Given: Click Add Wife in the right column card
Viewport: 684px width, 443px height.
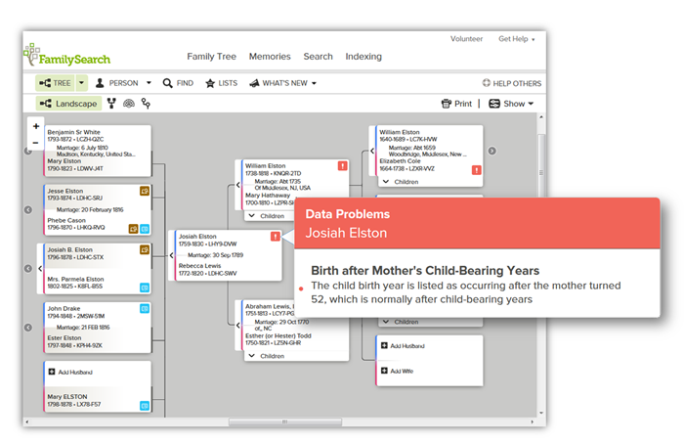Looking at the screenshot, I should [x=397, y=371].
